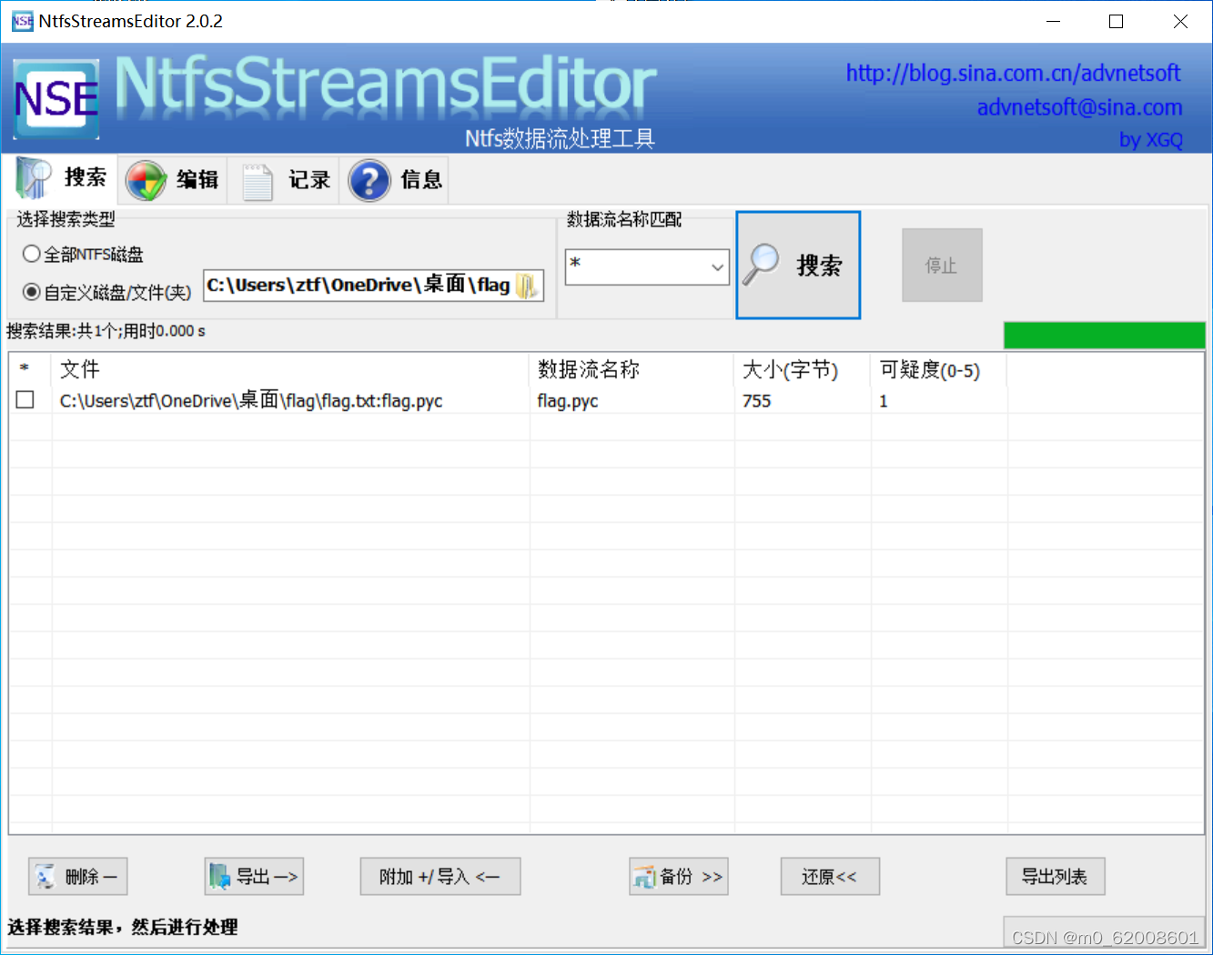Image resolution: width=1213 pixels, height=955 pixels.
Task: Close the NtfsStreamsEditor window
Action: [x=1180, y=21]
